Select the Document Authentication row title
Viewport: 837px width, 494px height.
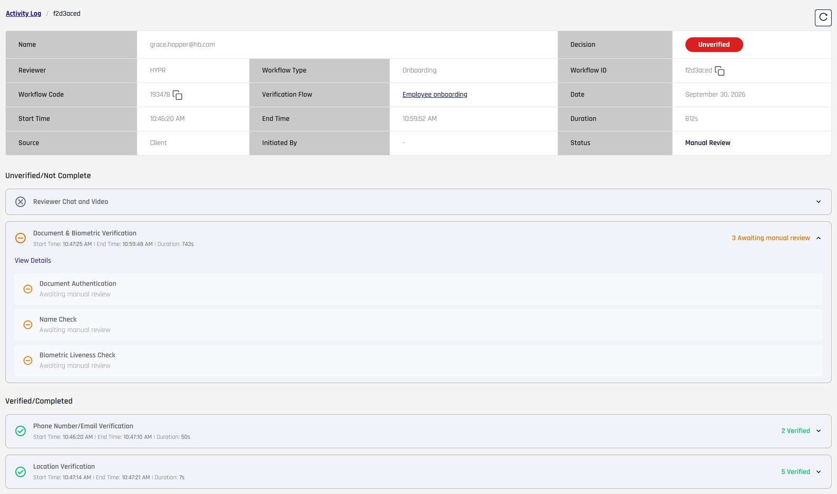(x=78, y=284)
